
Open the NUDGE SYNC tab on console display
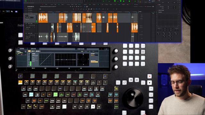pos(33,49)
